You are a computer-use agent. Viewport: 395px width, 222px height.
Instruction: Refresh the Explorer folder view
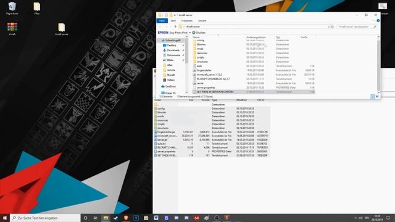[333, 27]
